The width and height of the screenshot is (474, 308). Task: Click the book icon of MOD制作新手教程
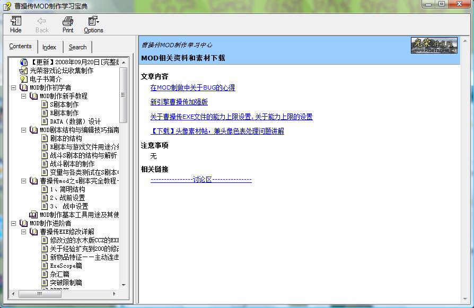pyautogui.click(x=33, y=96)
